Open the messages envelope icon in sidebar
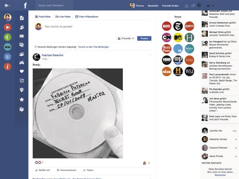The width and height of the screenshot is (239, 179). 22,36
